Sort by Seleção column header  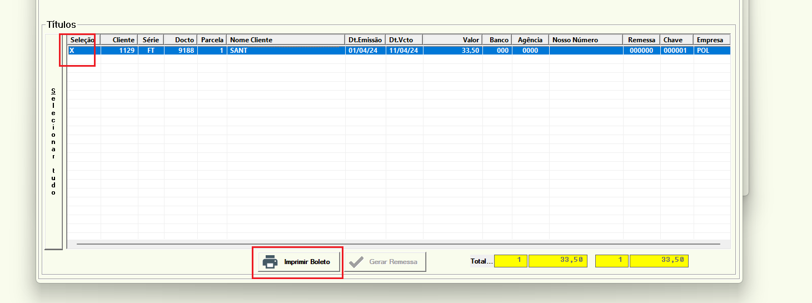pyautogui.click(x=84, y=40)
